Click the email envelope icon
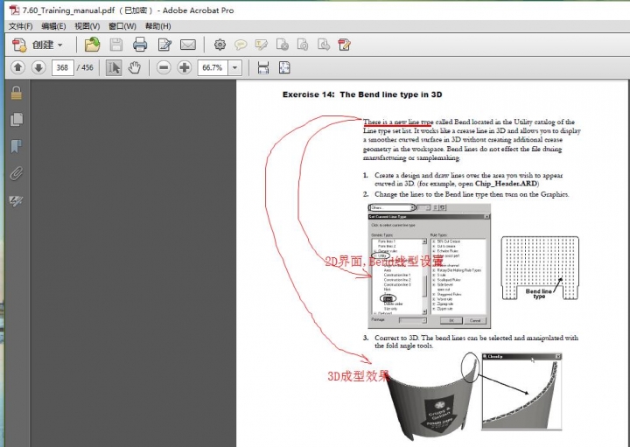 point(187,45)
